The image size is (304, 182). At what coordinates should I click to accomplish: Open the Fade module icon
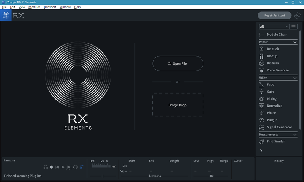tap(261, 84)
